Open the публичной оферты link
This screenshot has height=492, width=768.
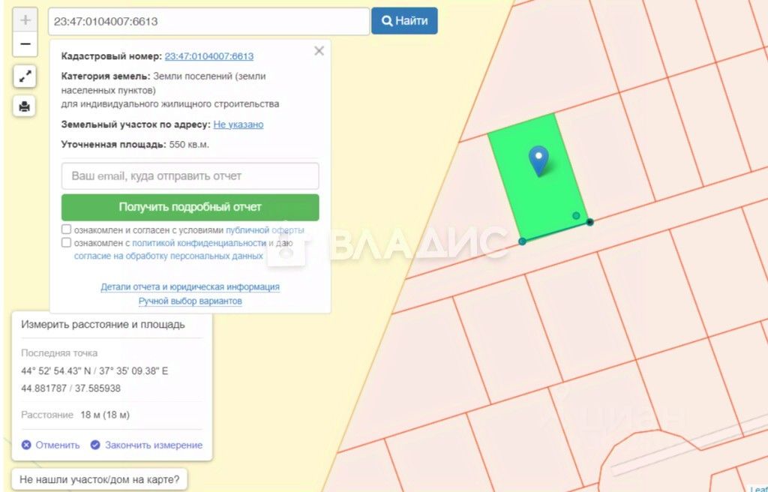click(265, 229)
